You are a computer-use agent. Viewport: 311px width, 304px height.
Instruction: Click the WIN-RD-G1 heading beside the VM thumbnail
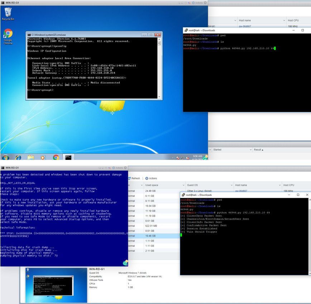coord(97,269)
